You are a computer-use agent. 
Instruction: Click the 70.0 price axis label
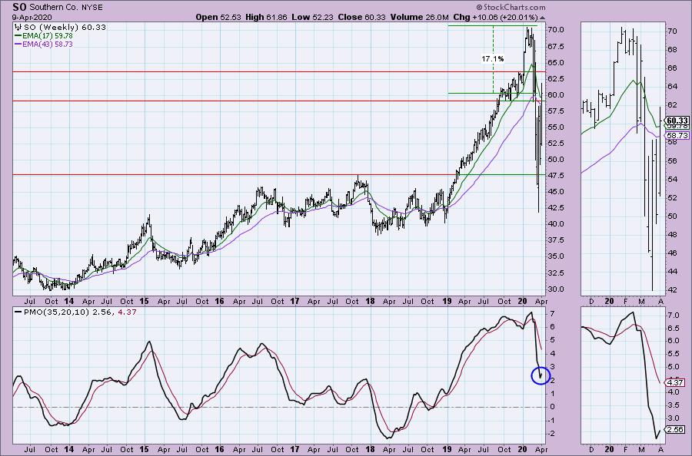pos(555,30)
